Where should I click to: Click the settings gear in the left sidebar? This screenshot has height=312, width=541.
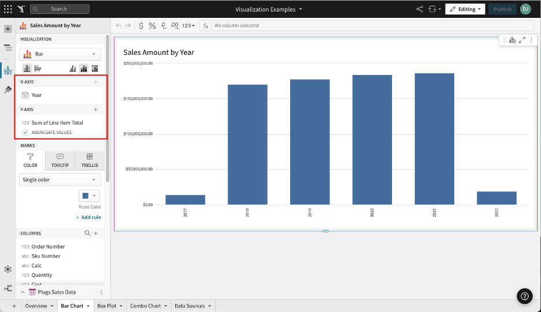(x=8, y=269)
